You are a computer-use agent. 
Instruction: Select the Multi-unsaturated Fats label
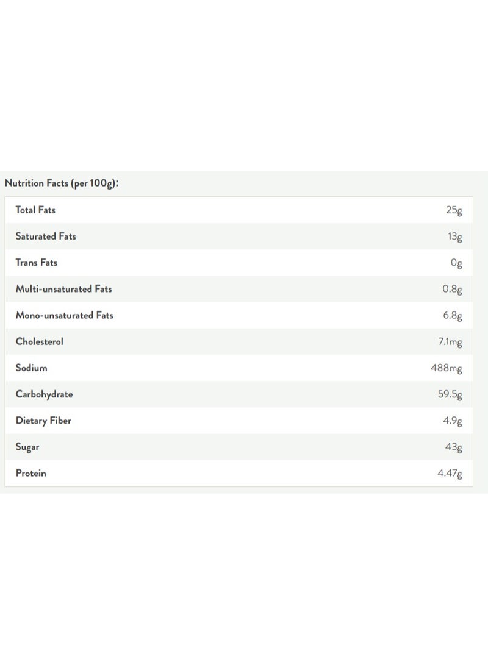[x=63, y=289]
